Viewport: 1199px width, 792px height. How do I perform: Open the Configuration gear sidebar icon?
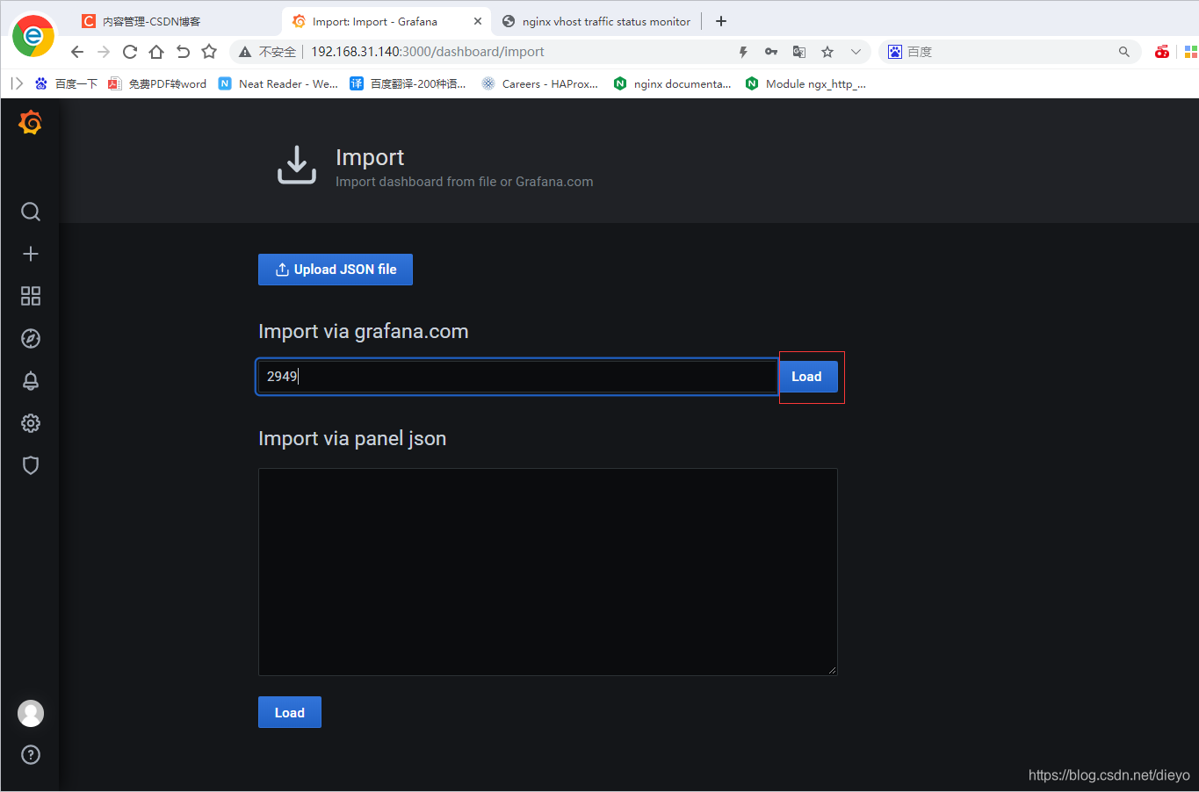(x=31, y=423)
